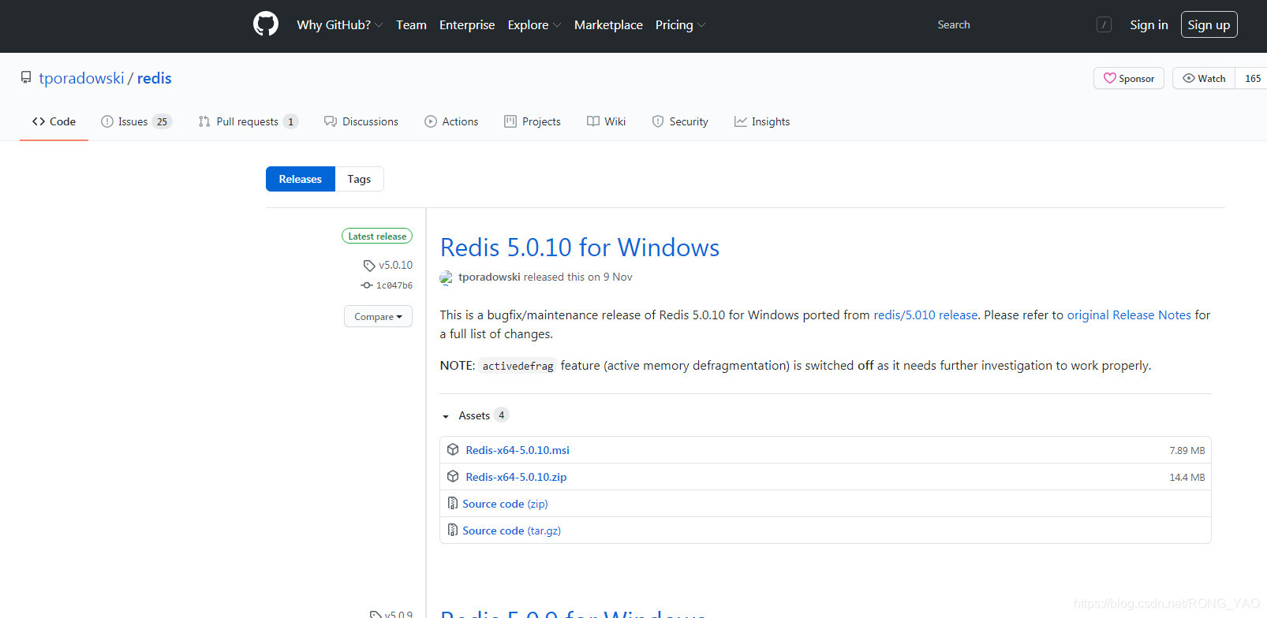Screen dimensions: 1267x618
Task: Open the Explore dropdown menu
Action: 534,25
